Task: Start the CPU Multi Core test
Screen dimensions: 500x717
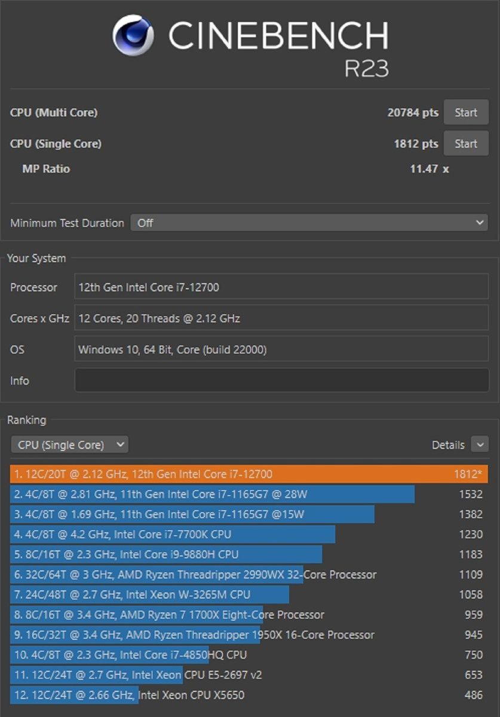Action: (465, 112)
